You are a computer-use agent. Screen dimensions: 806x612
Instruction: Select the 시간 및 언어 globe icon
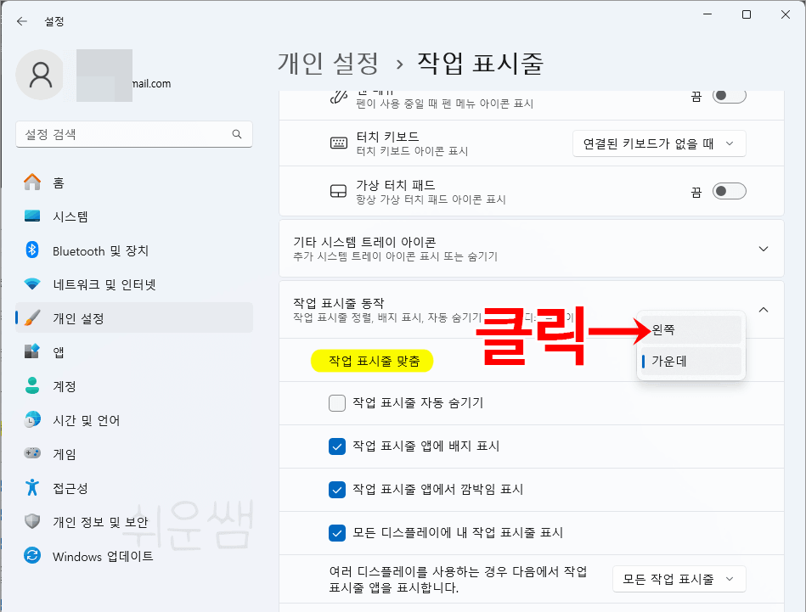tap(32, 420)
